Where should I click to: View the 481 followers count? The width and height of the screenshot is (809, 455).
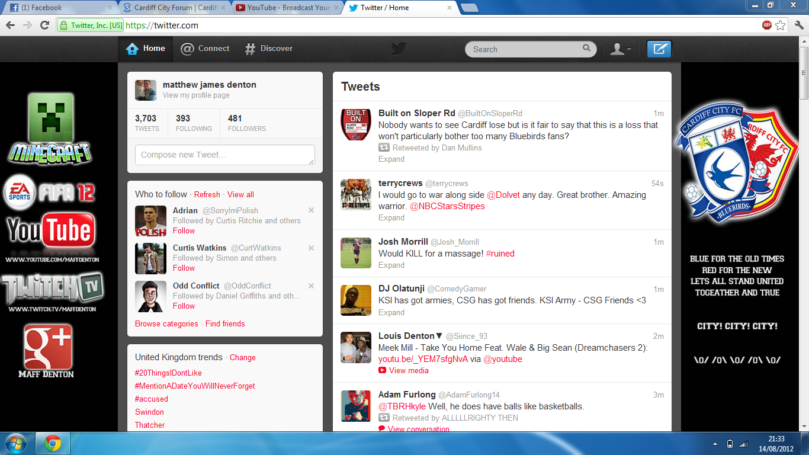click(247, 123)
